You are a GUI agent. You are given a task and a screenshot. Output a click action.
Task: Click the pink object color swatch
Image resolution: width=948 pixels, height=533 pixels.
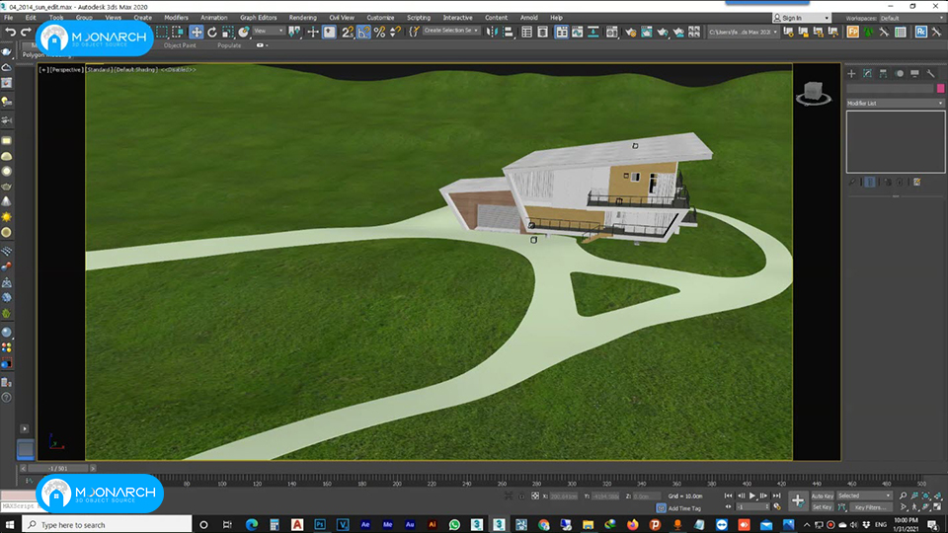[x=940, y=89]
